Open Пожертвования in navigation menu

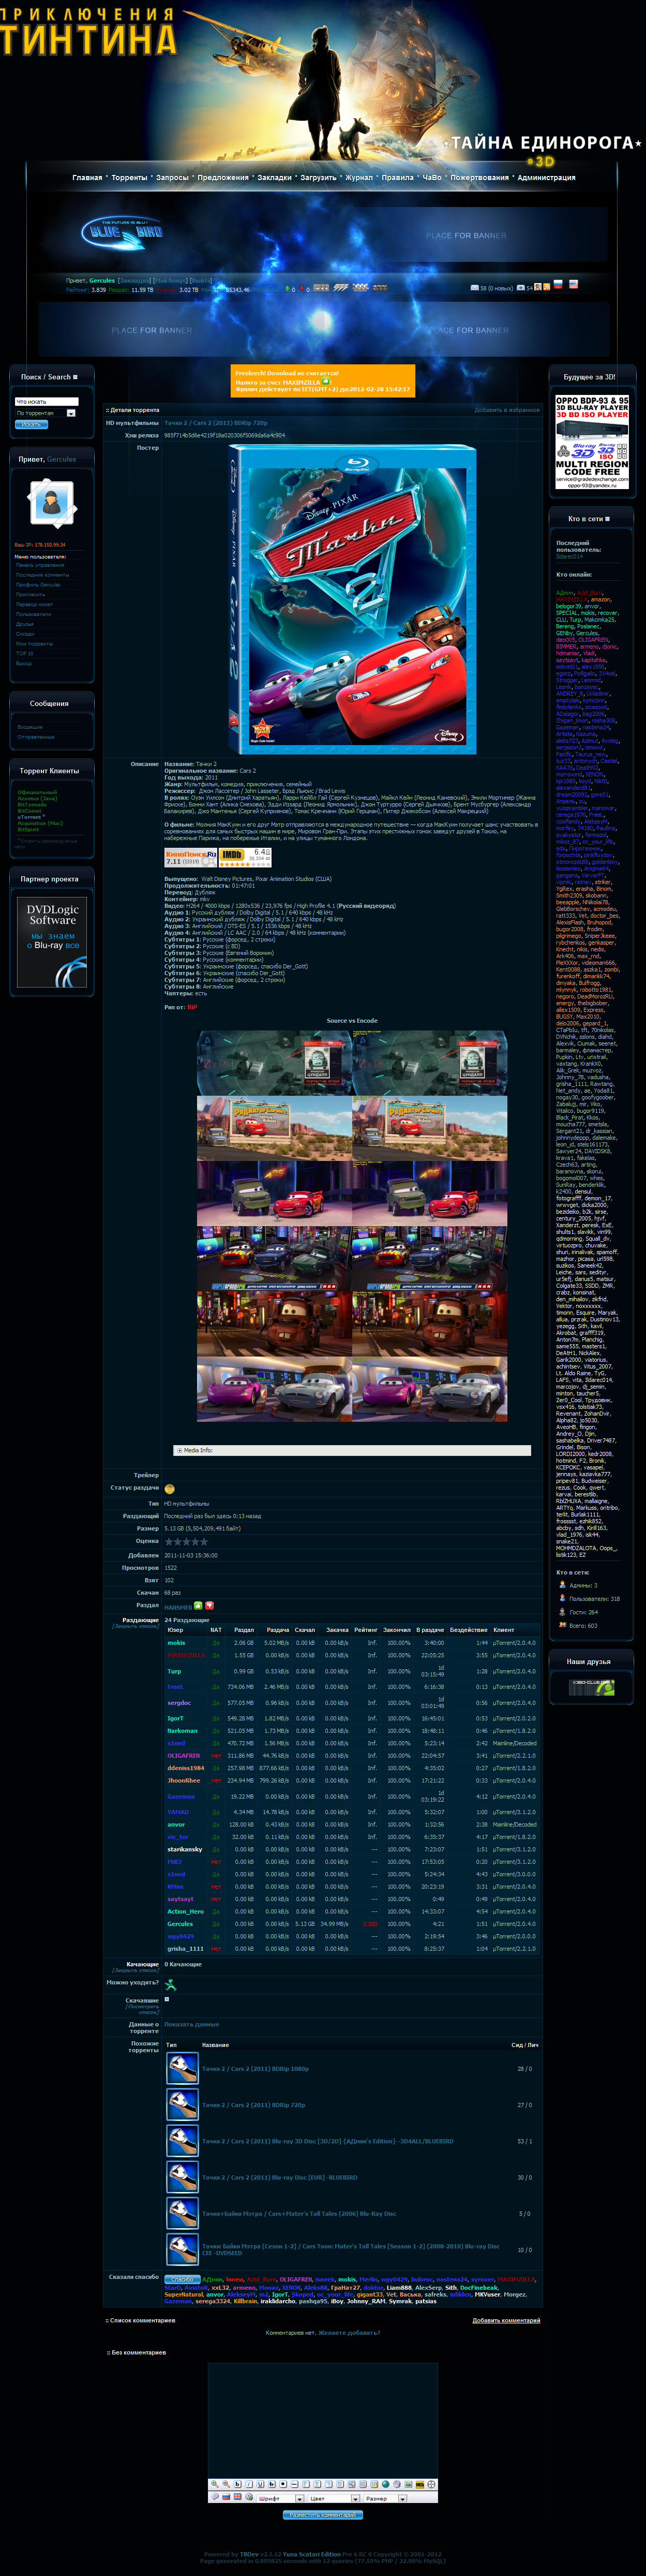[479, 177]
